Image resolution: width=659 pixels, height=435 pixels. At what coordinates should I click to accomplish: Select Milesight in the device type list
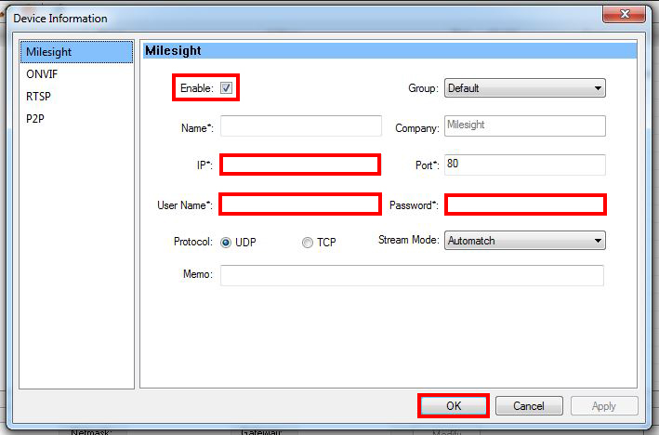click(x=76, y=52)
